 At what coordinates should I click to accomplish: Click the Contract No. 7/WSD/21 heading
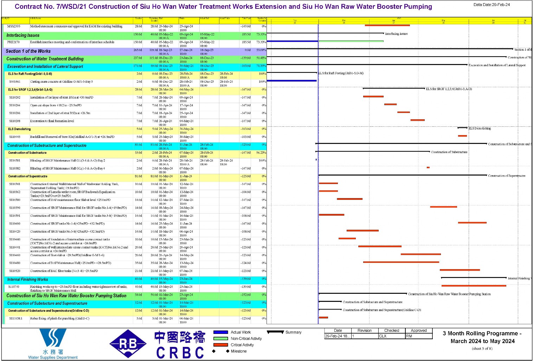223,6
